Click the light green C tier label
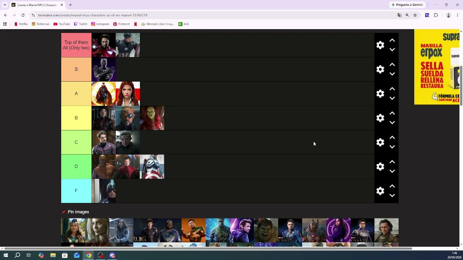Viewport: 463px width, 260px height. pos(76,142)
